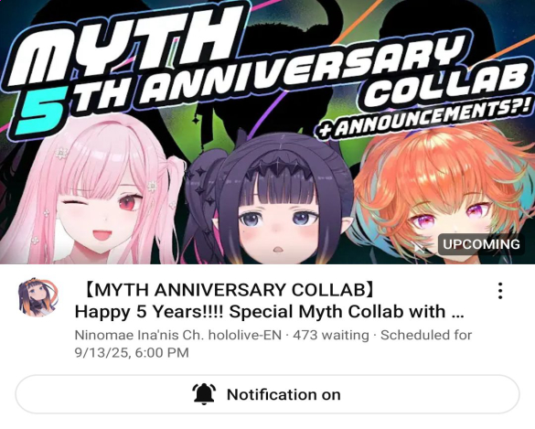Tap the scheduled time 9/13/25, 6:00 PM

coord(132,352)
